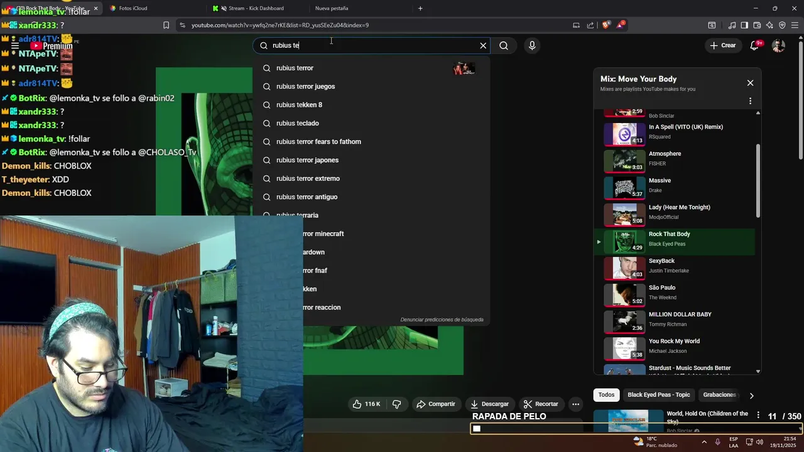Show more filter chips with right arrow
The width and height of the screenshot is (804, 452).
coord(751,395)
